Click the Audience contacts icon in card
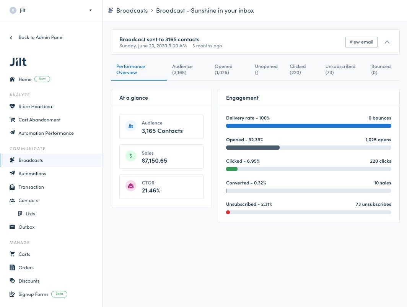 coord(131,126)
